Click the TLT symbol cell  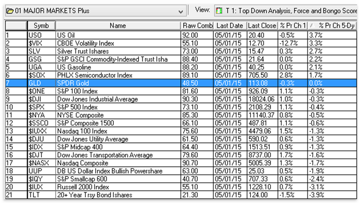point(42,195)
